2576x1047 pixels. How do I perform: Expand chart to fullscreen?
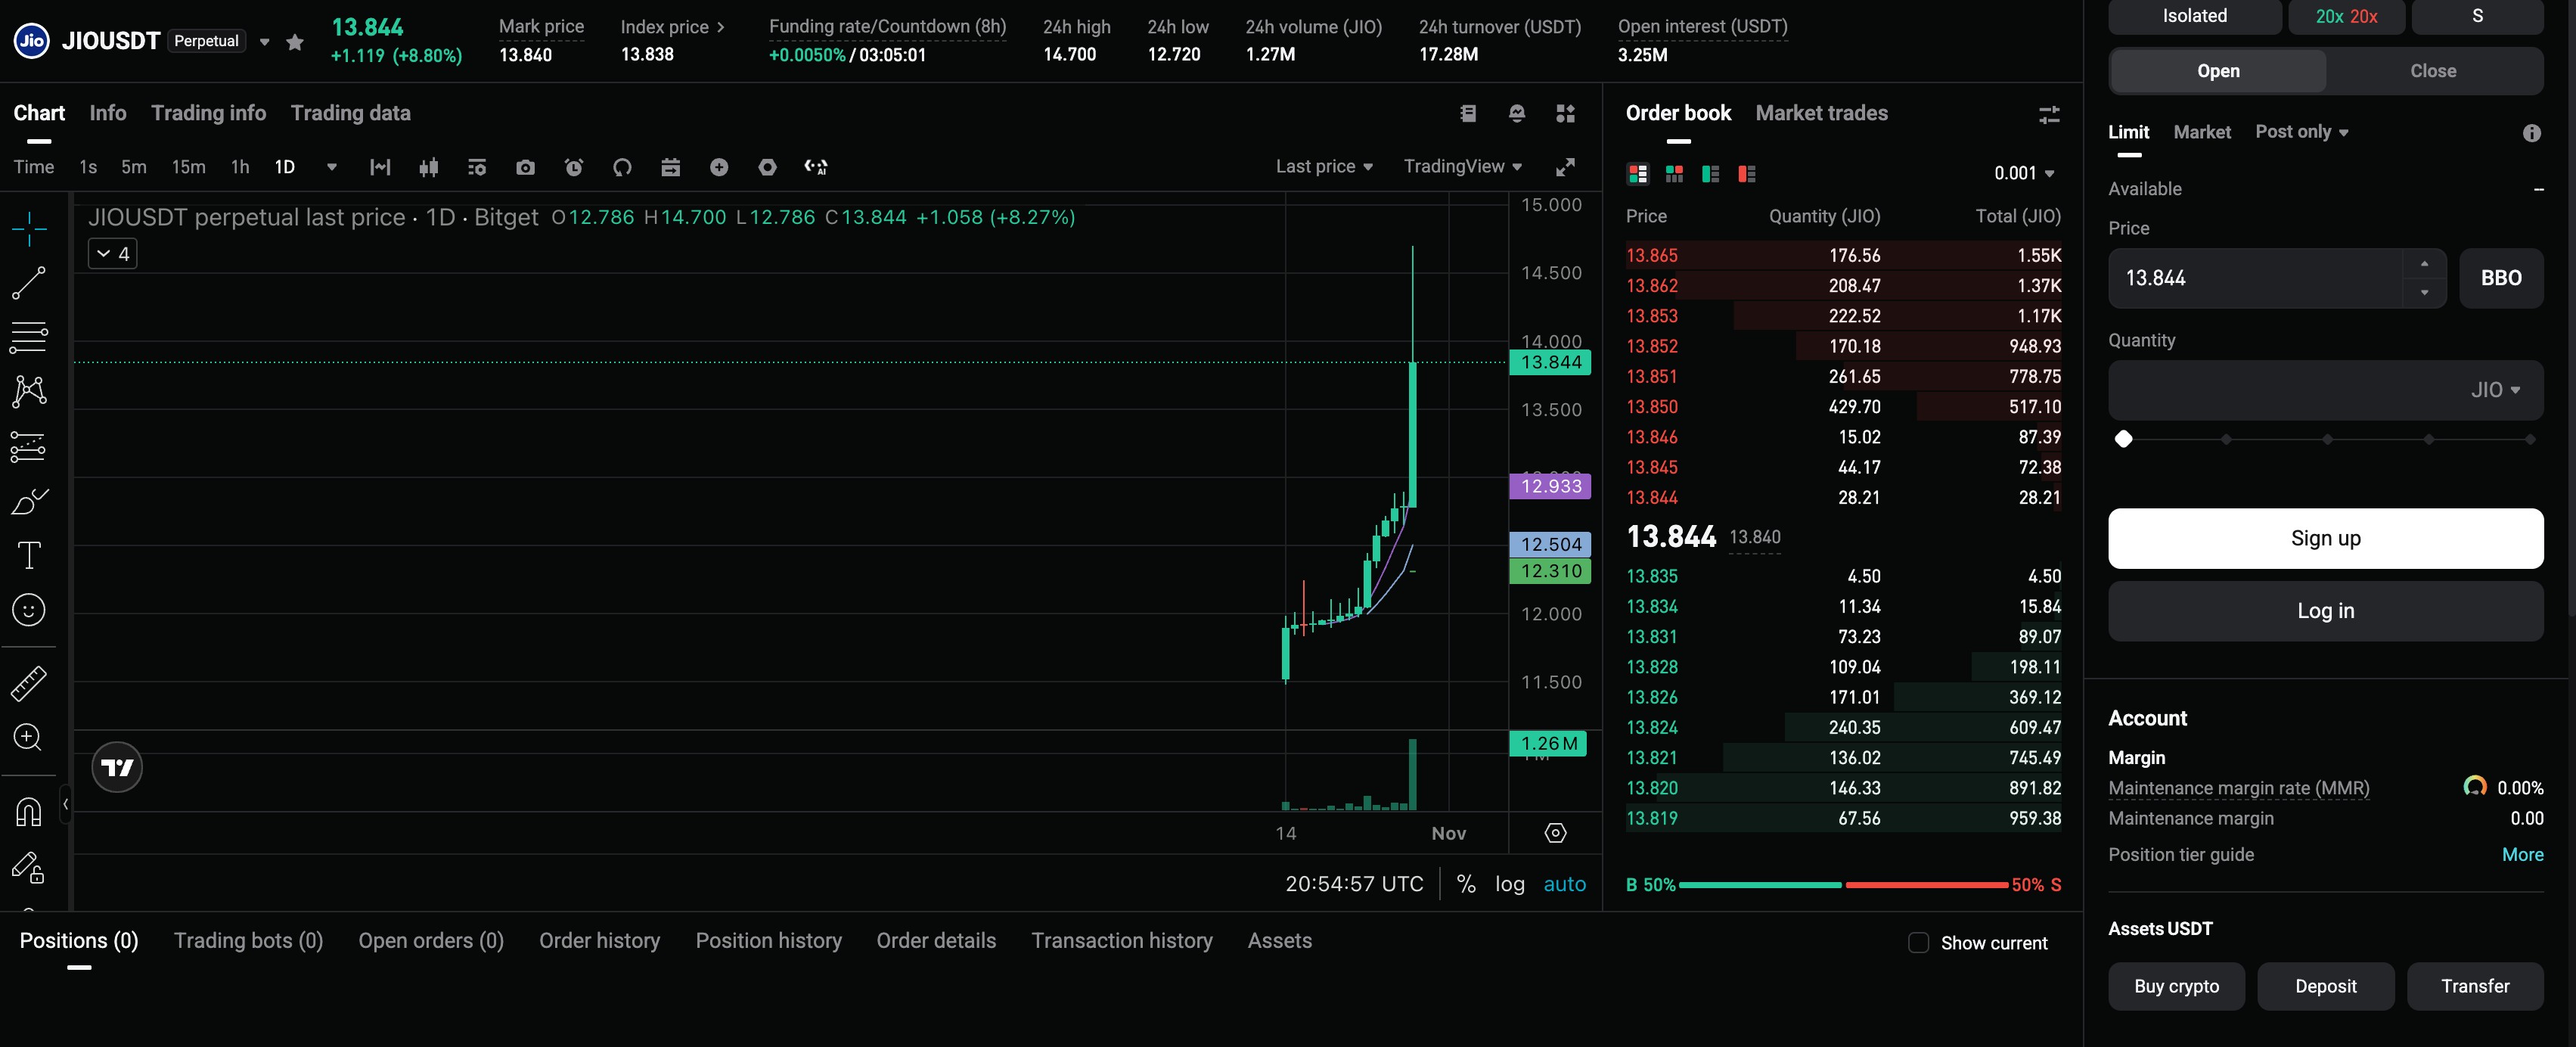pyautogui.click(x=1565, y=167)
